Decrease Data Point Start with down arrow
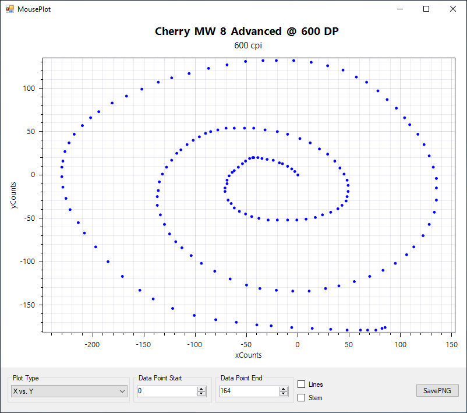 (201, 394)
